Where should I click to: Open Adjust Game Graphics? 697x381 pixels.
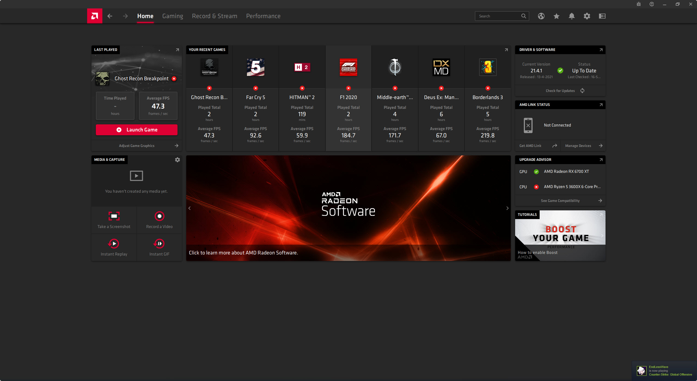[x=137, y=146]
